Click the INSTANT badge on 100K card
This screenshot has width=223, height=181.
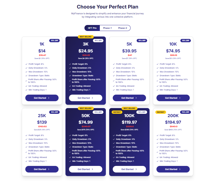pos(117,112)
